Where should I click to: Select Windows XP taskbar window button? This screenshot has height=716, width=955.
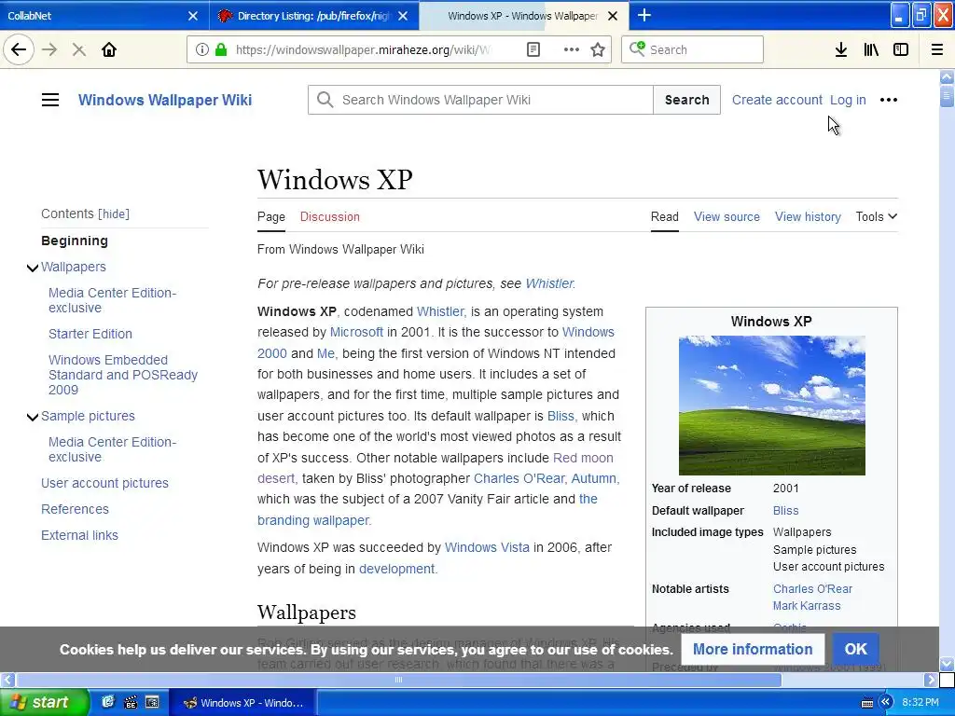coord(242,703)
